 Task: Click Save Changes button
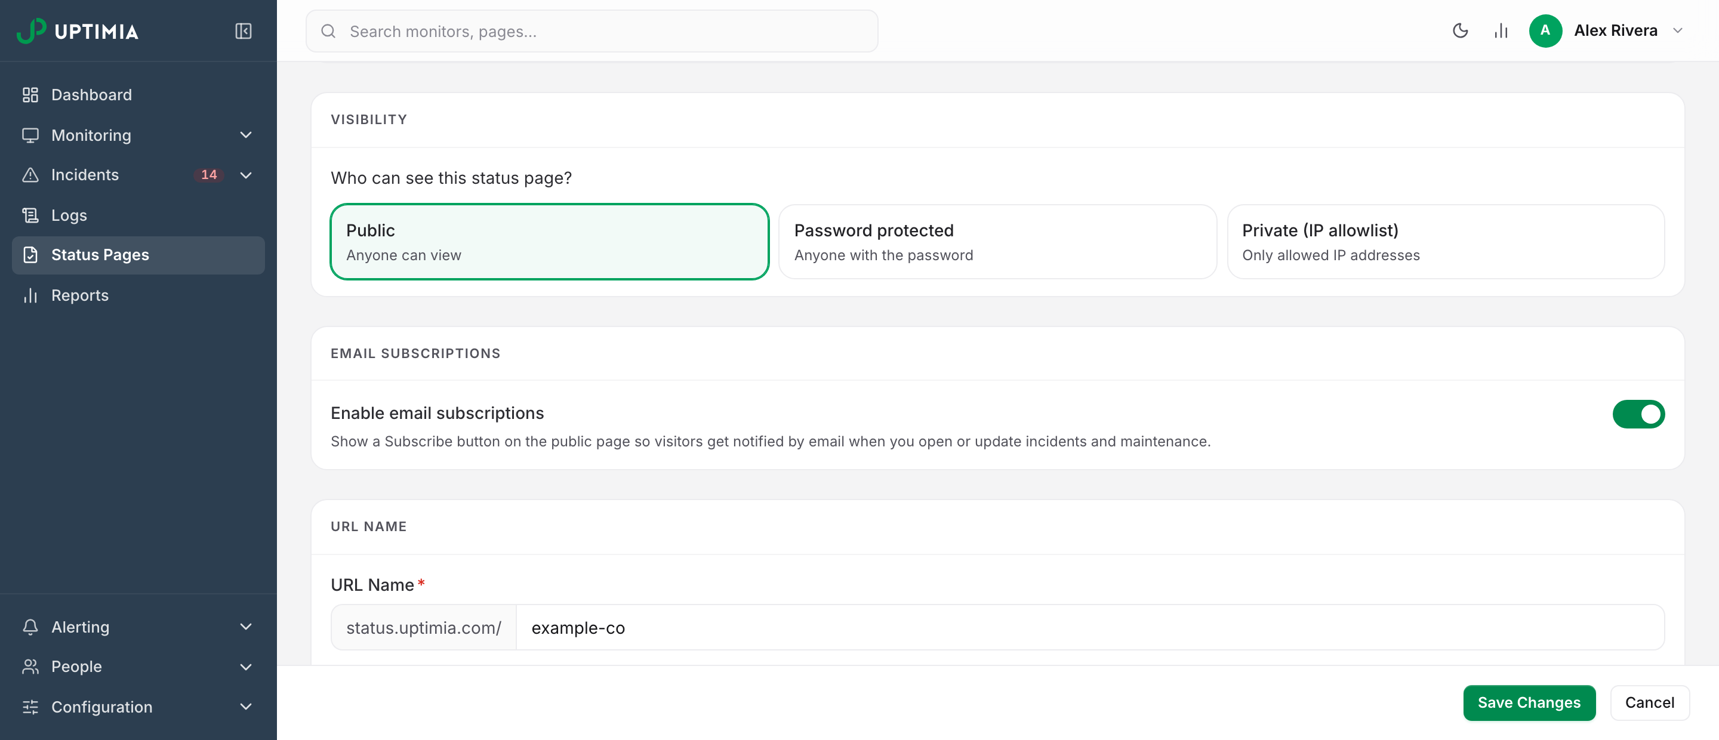[x=1529, y=702]
